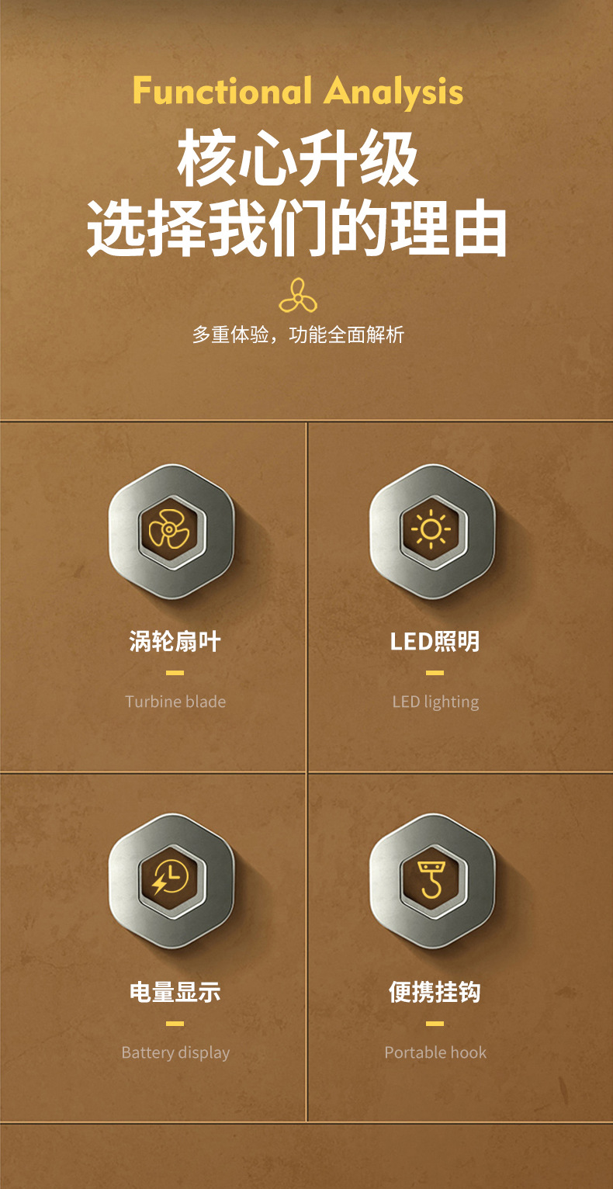Click the small yellow propeller icon under the headline
This screenshot has height=1189, width=613.
pos(298,295)
